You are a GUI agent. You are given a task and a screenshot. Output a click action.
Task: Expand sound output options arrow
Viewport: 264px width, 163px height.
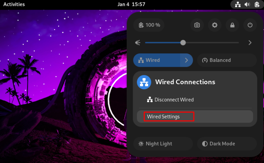250,43
